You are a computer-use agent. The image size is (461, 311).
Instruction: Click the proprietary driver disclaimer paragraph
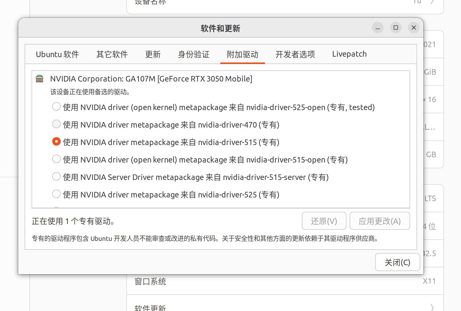pos(205,238)
